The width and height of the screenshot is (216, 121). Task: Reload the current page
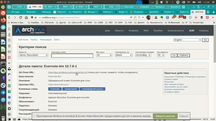[x=21, y=17]
